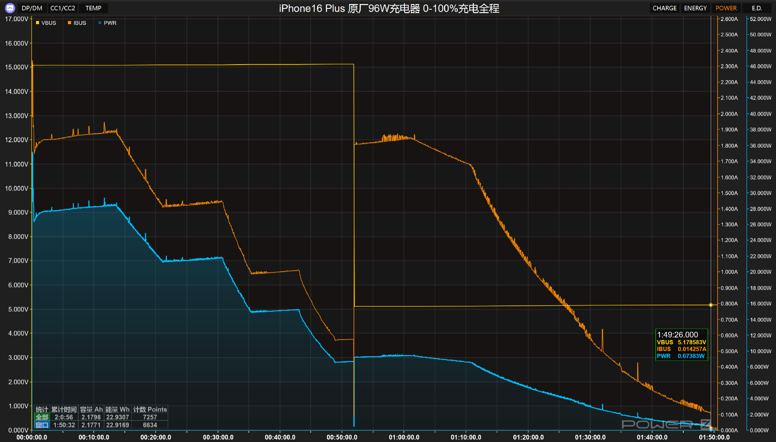Click the 7257 points count value
776x442 pixels.
point(150,417)
